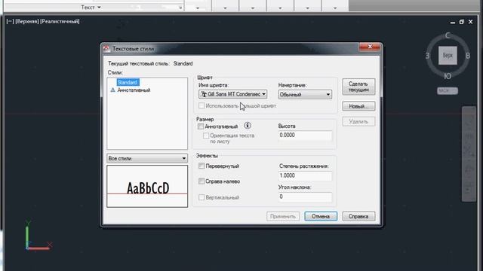The height and width of the screenshot is (271, 483).
Task: Click the З west label on the ViewCube compass
Action: [x=427, y=56]
